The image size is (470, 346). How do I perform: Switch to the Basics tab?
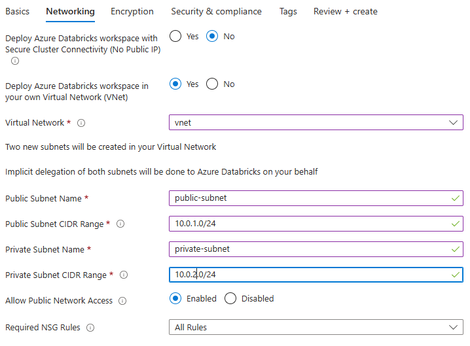point(17,11)
